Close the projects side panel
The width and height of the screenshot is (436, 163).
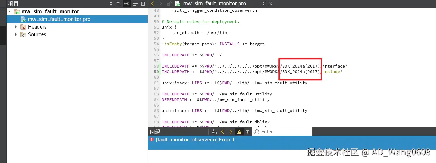click(143, 3)
